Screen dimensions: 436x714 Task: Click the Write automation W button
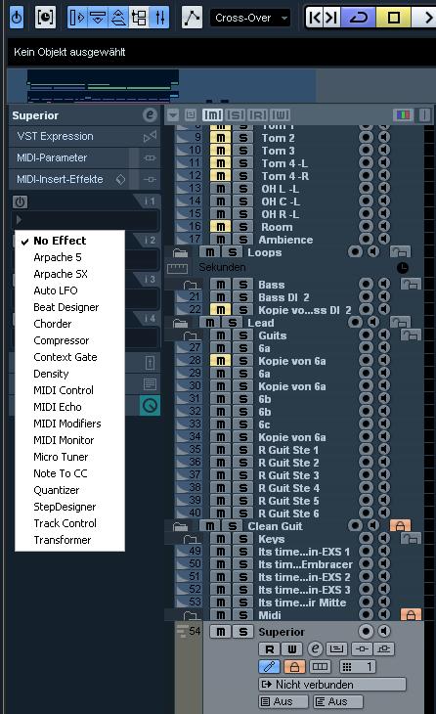[x=291, y=648]
